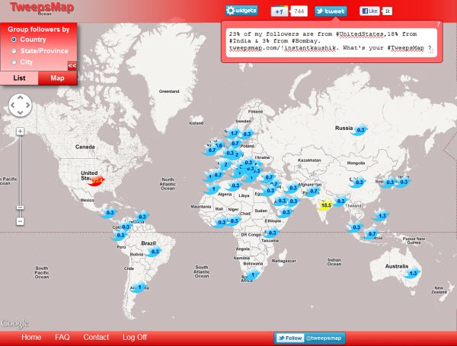Open the FAQ link
457x346 pixels.
click(62, 338)
